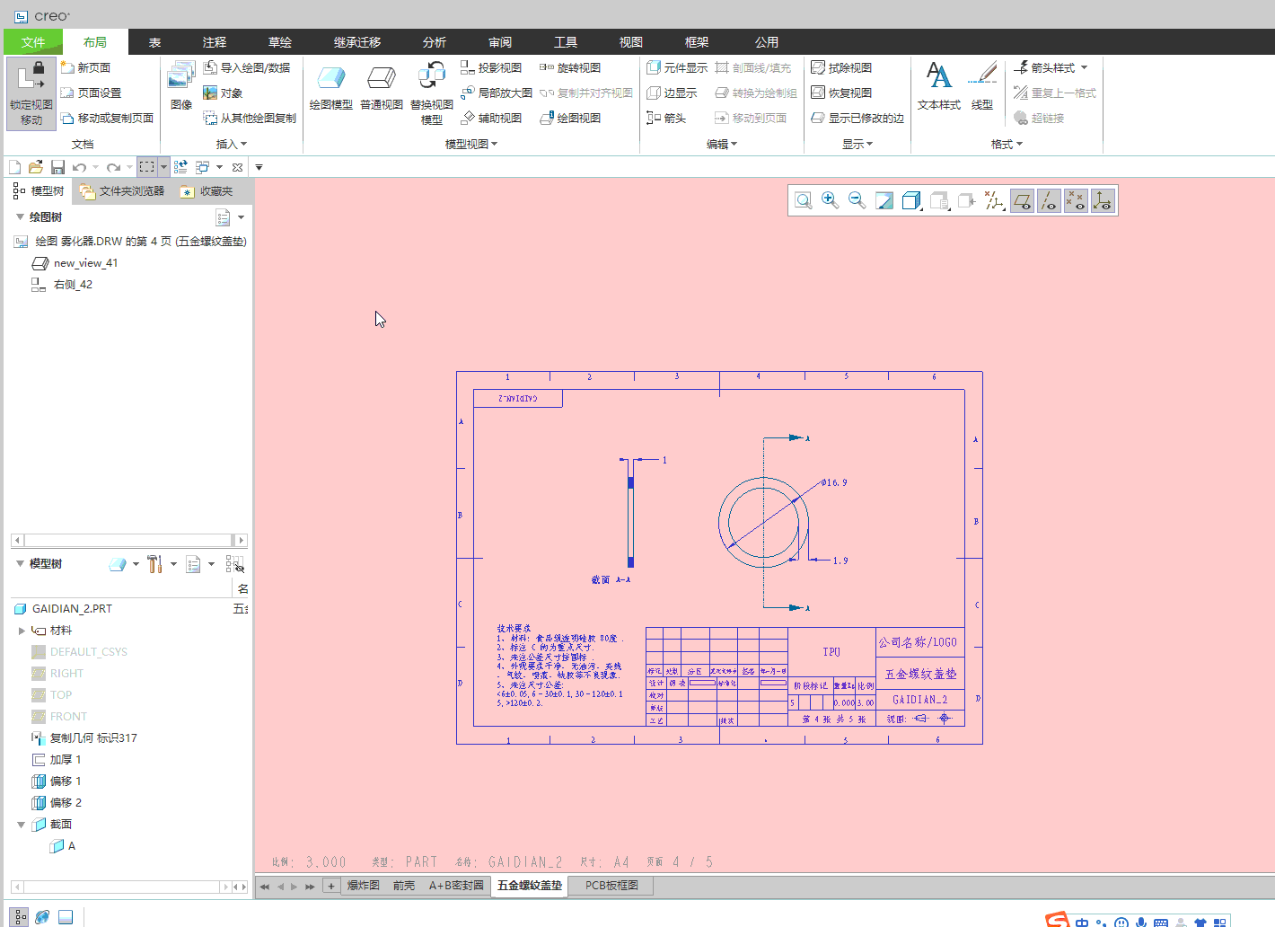This screenshot has width=1275, height=927.
Task: Insert an 图像 image
Action: pyautogui.click(x=181, y=87)
